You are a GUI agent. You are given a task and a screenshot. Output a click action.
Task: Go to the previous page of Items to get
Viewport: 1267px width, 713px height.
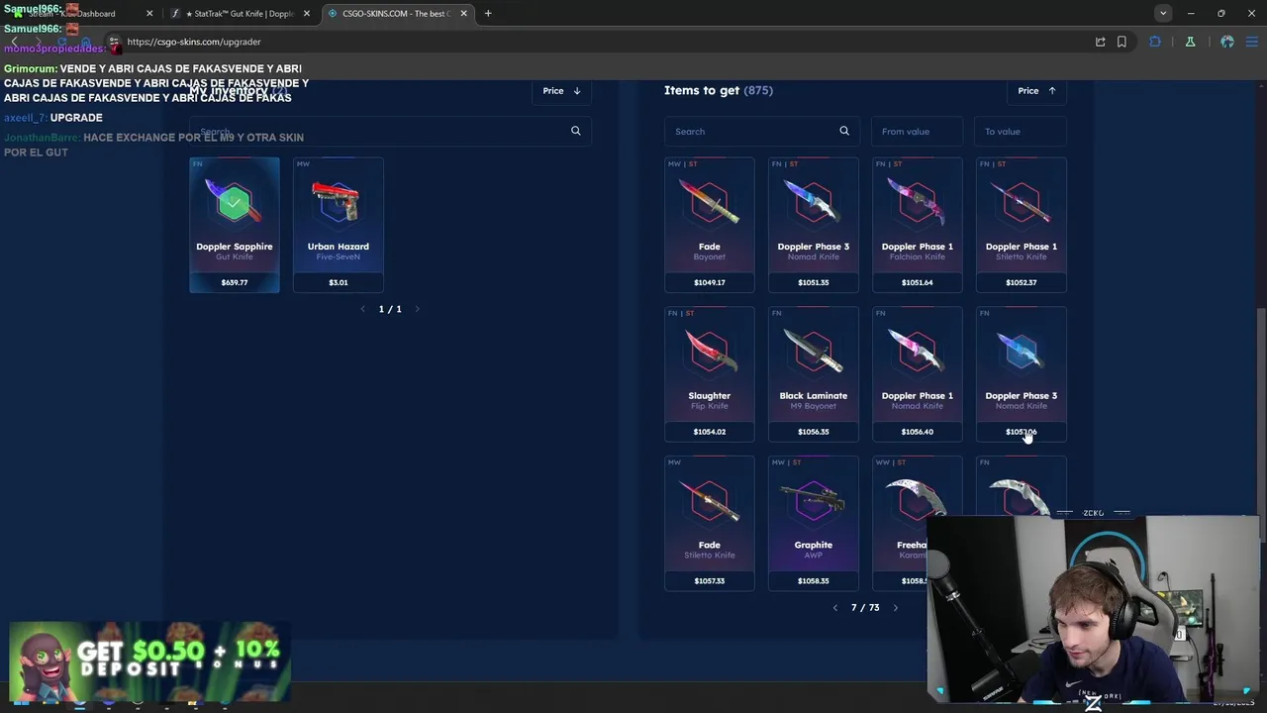(x=834, y=608)
